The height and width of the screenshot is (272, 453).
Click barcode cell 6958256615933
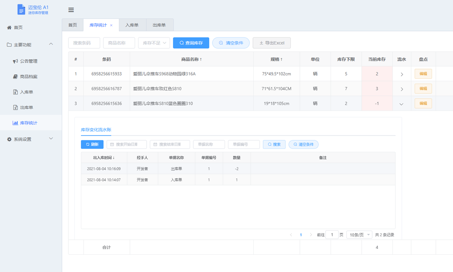(107, 74)
